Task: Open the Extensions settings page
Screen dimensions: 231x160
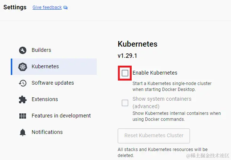Action: 45,99
